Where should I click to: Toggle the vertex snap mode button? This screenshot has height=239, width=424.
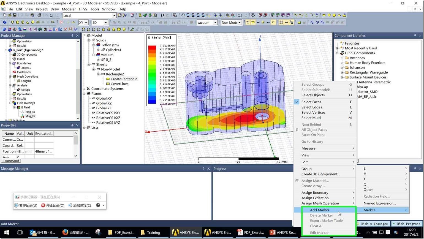point(253,22)
